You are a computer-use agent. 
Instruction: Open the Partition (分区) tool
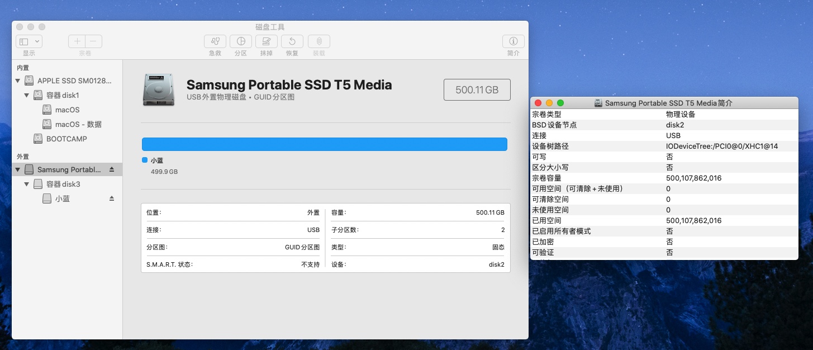[x=241, y=41]
